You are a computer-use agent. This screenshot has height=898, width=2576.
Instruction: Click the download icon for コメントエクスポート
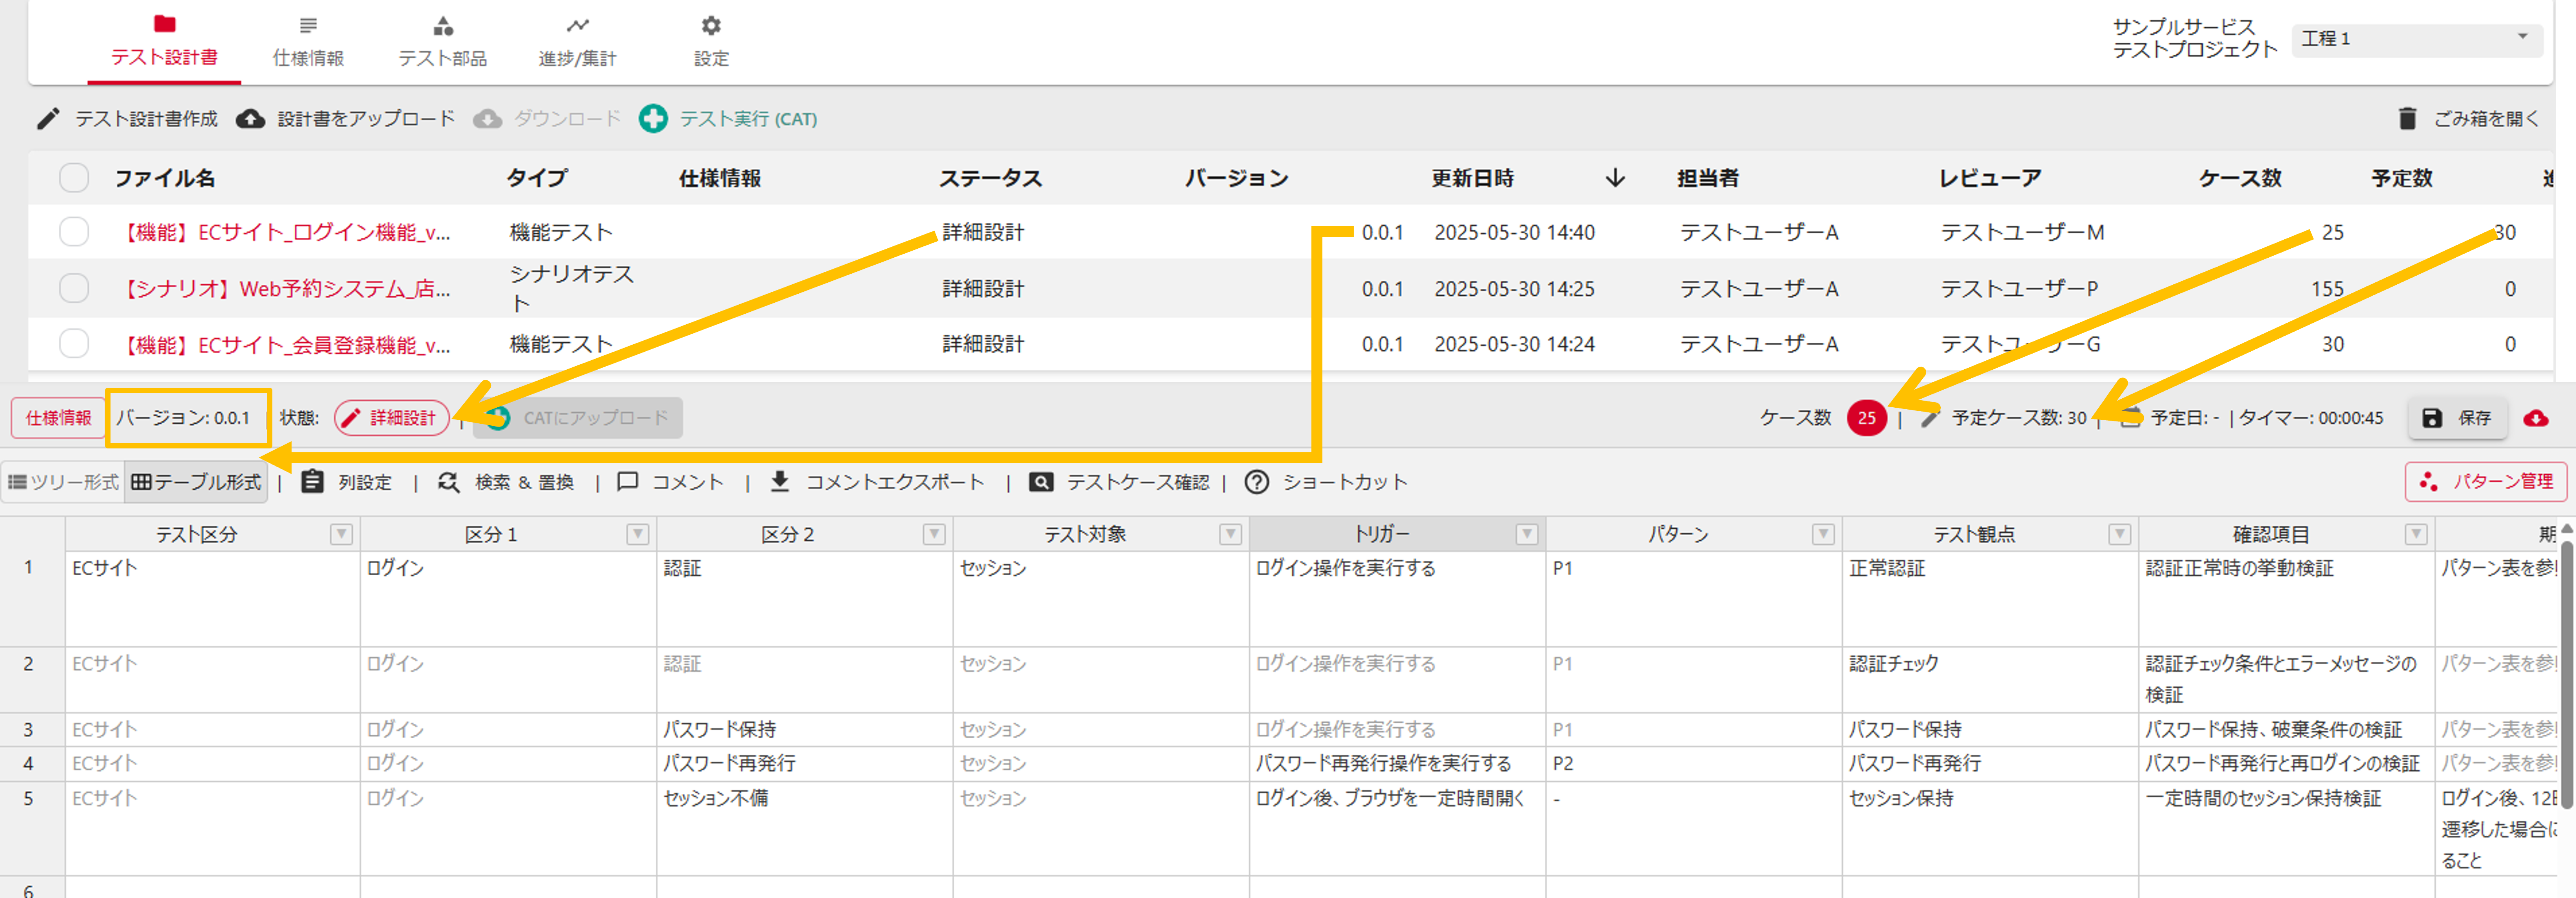(780, 482)
